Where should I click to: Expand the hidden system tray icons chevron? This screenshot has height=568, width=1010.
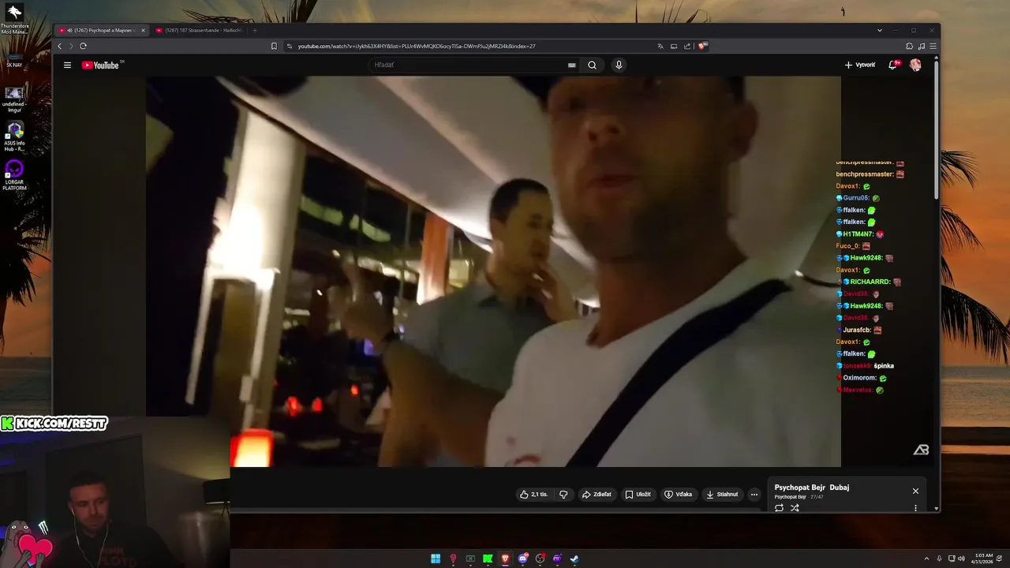click(928, 559)
